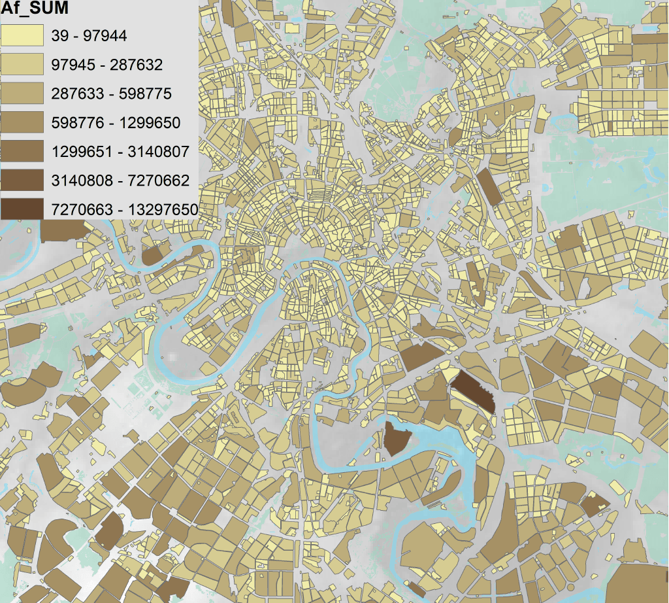Pick the 598776 - 1299650 color swatch
This screenshot has width=669, height=603.
22,122
